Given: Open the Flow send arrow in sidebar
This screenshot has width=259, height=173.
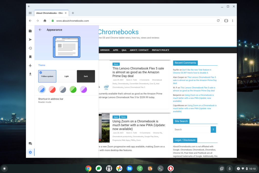Looking at the screenshot, I should point(30,40).
